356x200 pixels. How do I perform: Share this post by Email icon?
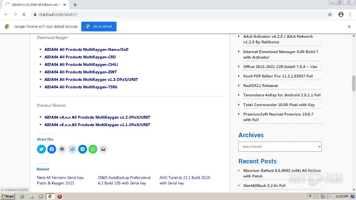(x=103, y=149)
